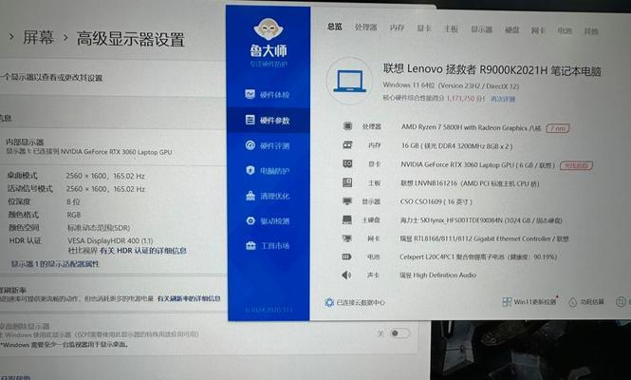This screenshot has height=380, width=631.
Task: Open 驱动检测 driver check section
Action: [268, 220]
